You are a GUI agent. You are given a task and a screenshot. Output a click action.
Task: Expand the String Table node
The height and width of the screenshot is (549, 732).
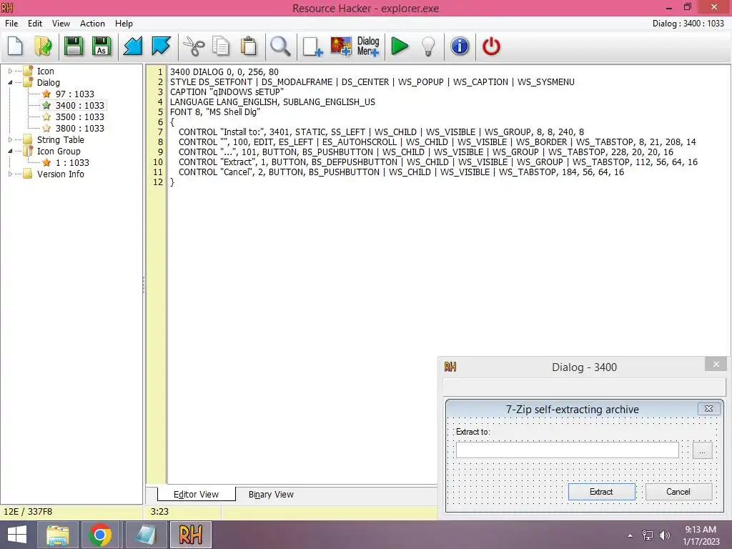tap(10, 139)
